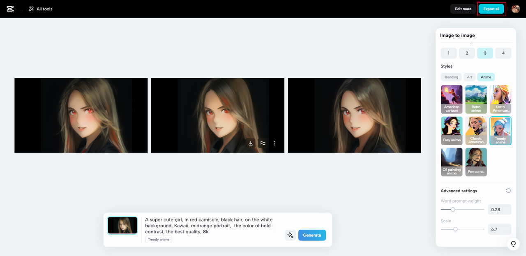Set number of images to 2
The image size is (526, 256).
[467, 53]
